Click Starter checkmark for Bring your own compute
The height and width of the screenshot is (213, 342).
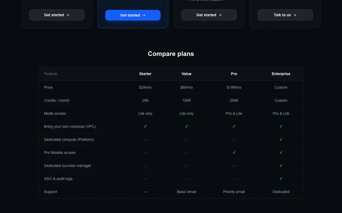pos(145,126)
